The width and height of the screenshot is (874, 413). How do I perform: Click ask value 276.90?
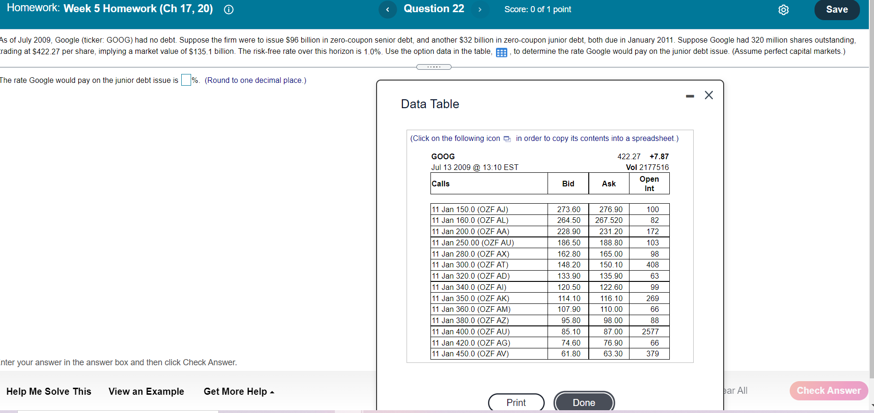coord(611,209)
